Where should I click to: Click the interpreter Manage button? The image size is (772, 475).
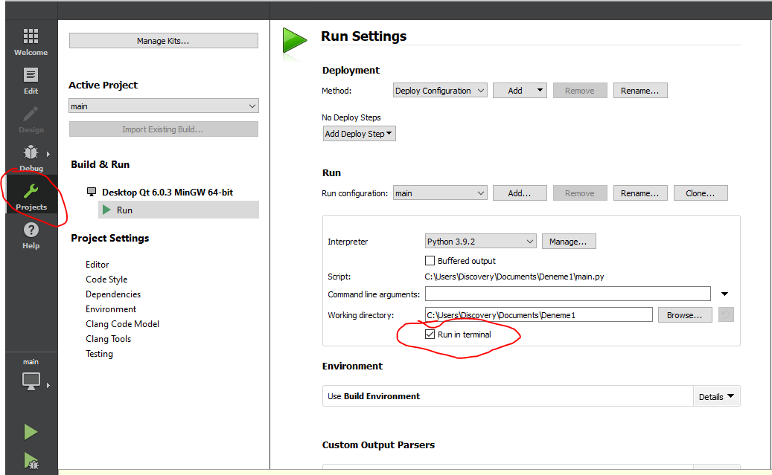point(569,242)
